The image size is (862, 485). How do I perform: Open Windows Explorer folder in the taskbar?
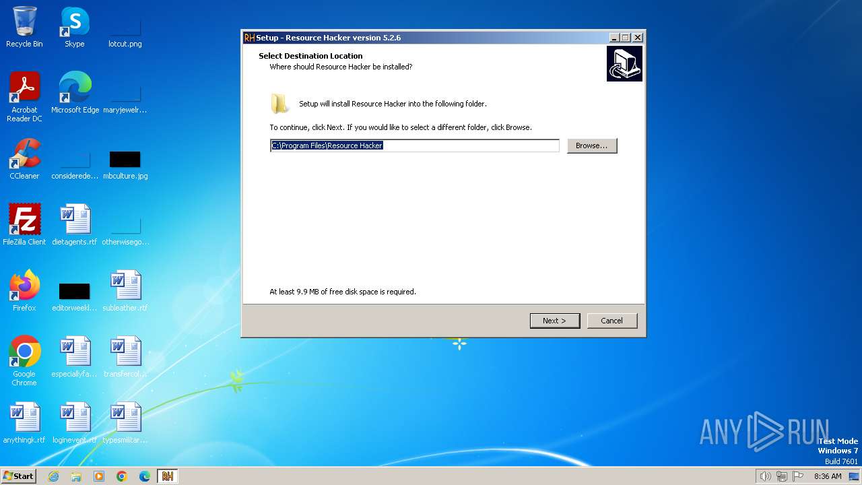point(76,476)
